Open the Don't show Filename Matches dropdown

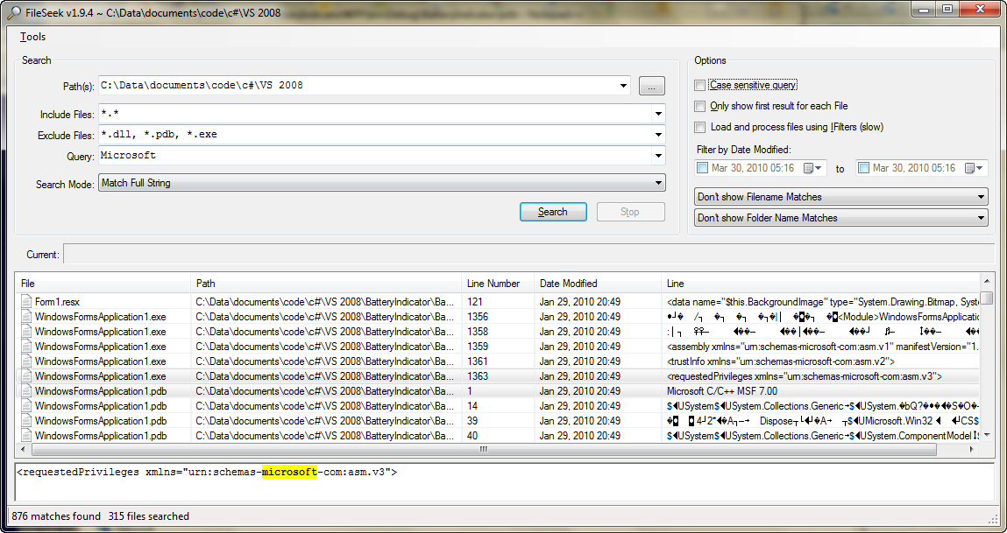coord(980,197)
